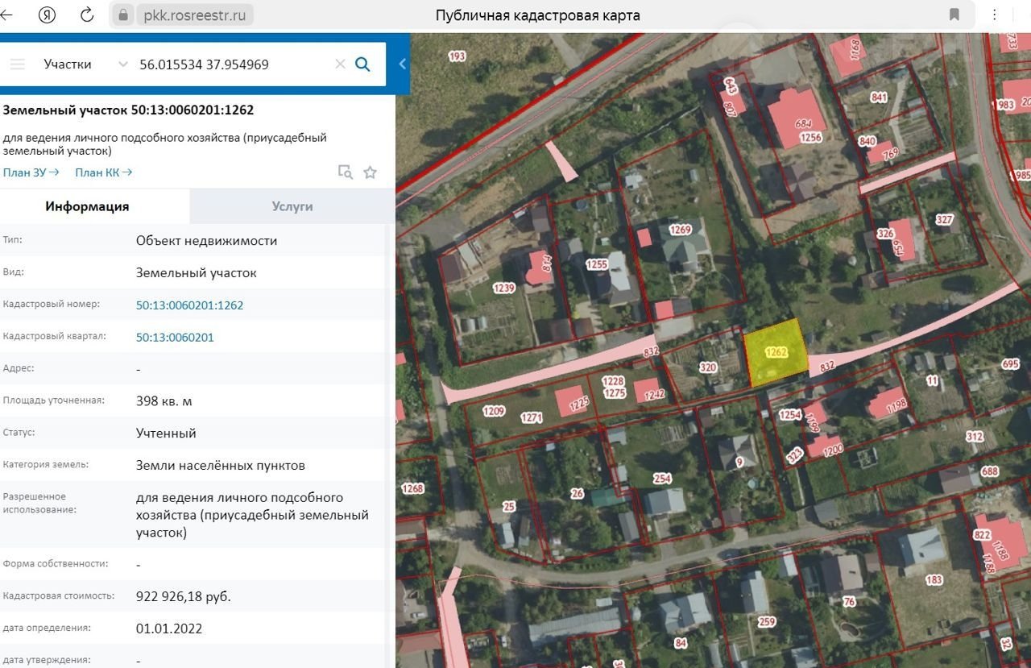Switch to the Услуги tab

tap(292, 206)
